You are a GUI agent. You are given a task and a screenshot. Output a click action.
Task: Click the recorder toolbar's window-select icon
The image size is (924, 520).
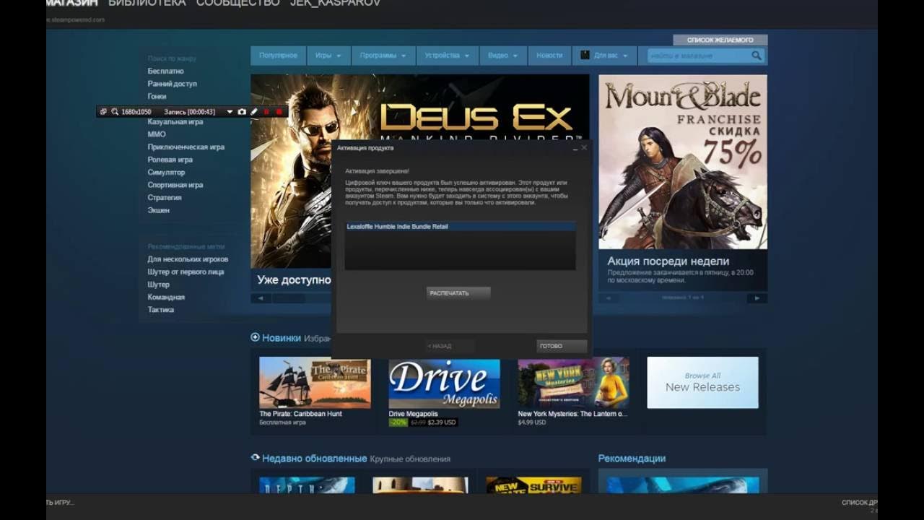(x=103, y=112)
